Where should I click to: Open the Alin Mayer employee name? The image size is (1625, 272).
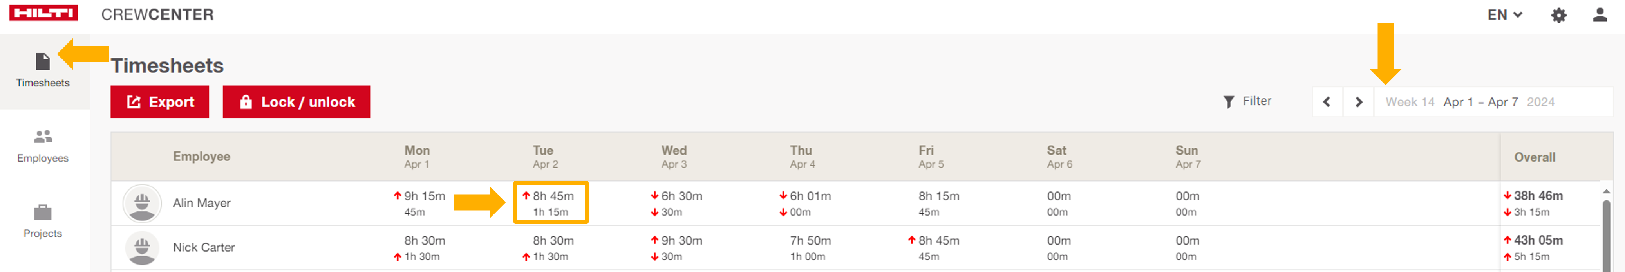click(202, 203)
